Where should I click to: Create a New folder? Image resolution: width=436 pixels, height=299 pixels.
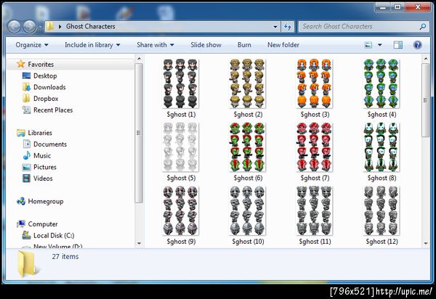pos(283,45)
